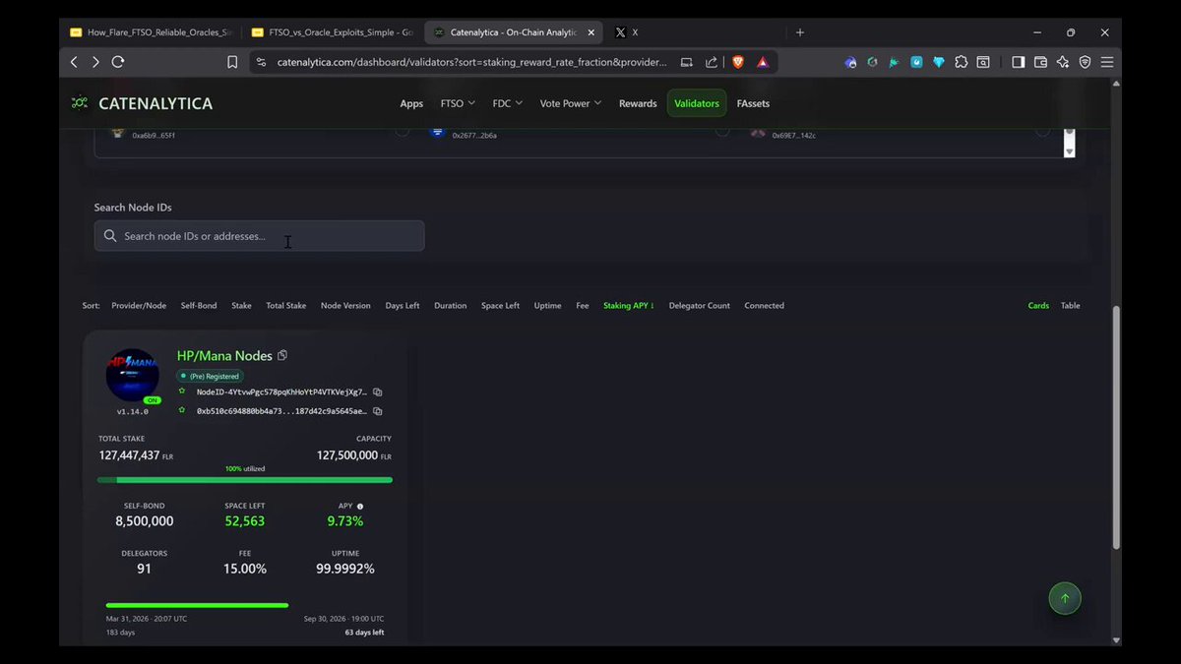Expand the FTSO dropdown menu
Screen dimensions: 1181x664
pos(458,103)
